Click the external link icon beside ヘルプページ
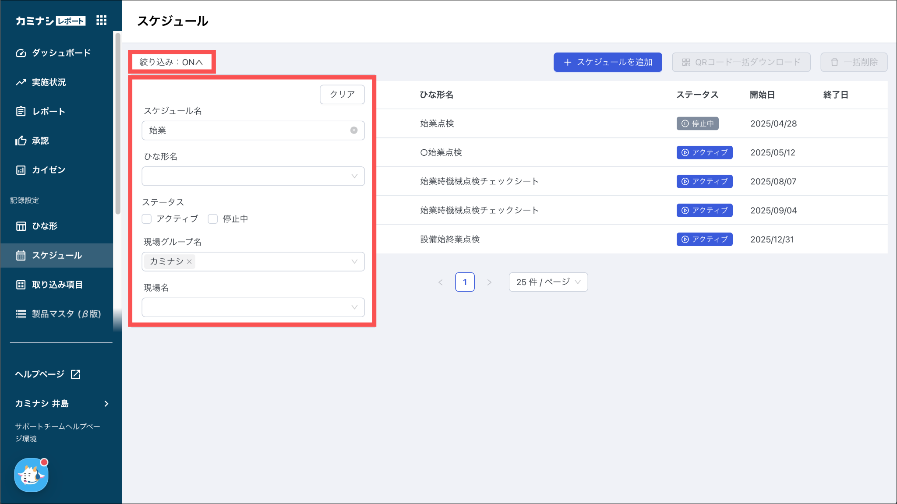The image size is (897, 504). [75, 374]
